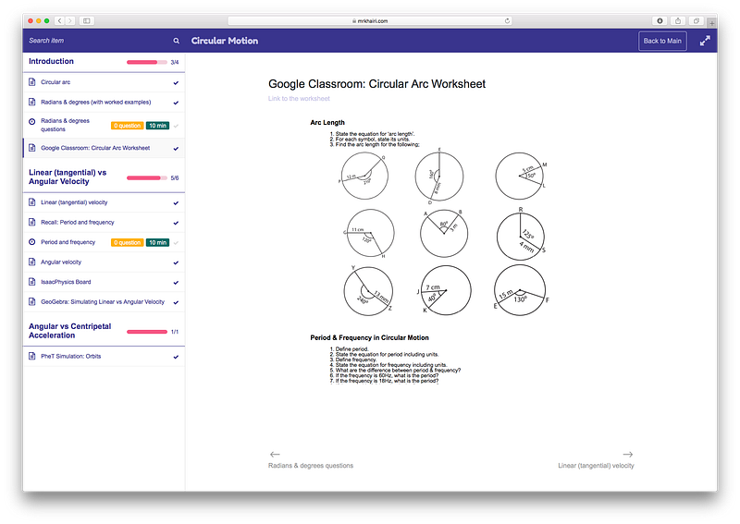
Task: Add a new Safari tab
Action: click(711, 23)
